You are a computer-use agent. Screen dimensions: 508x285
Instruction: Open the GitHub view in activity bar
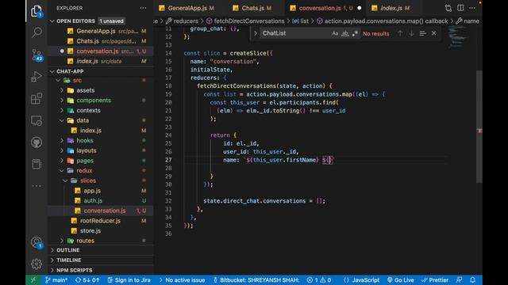coord(37,142)
